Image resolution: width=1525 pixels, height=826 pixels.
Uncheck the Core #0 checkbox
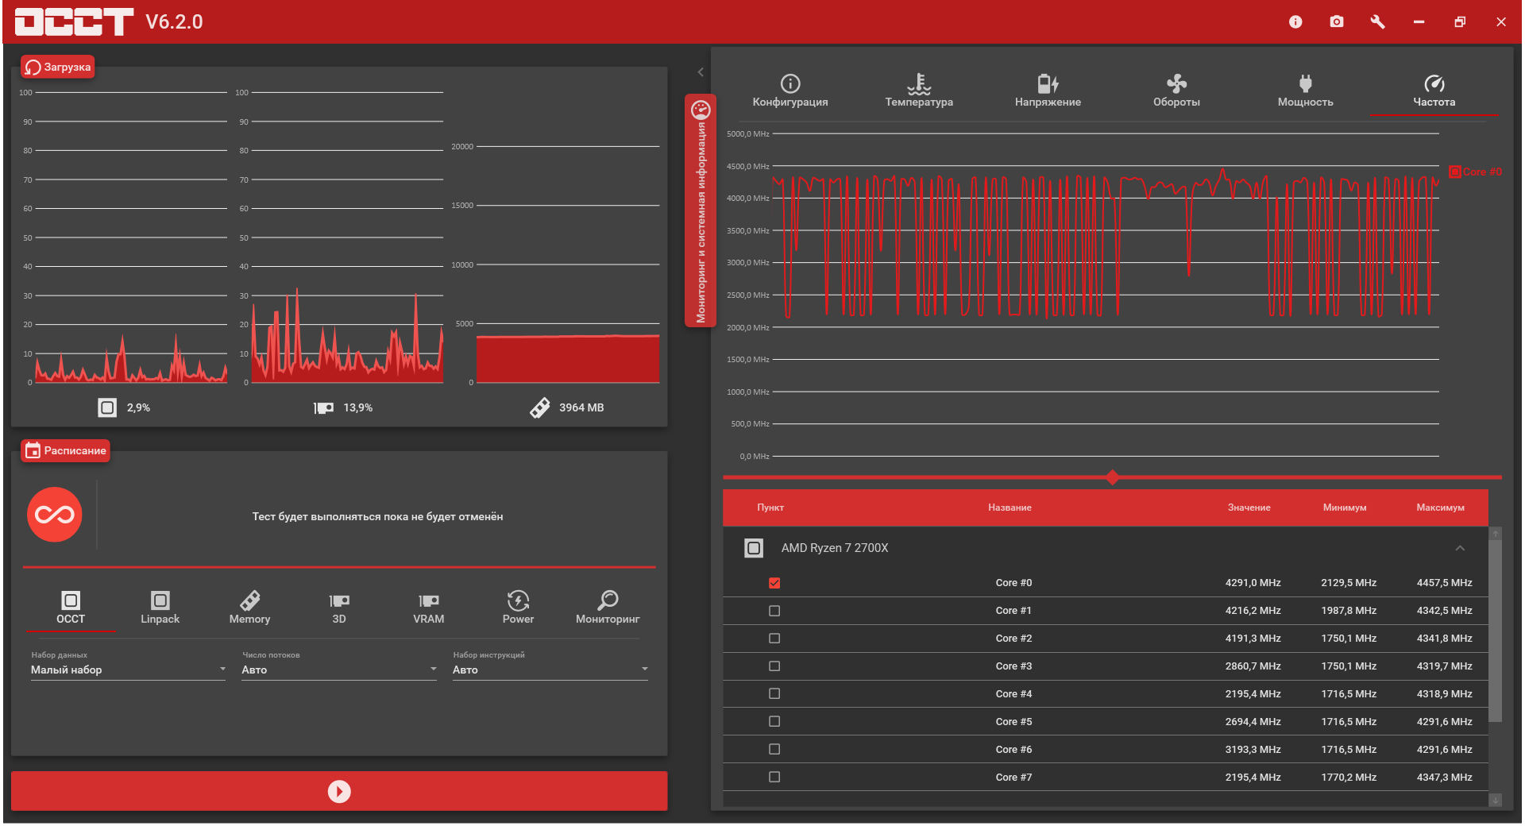point(774,583)
